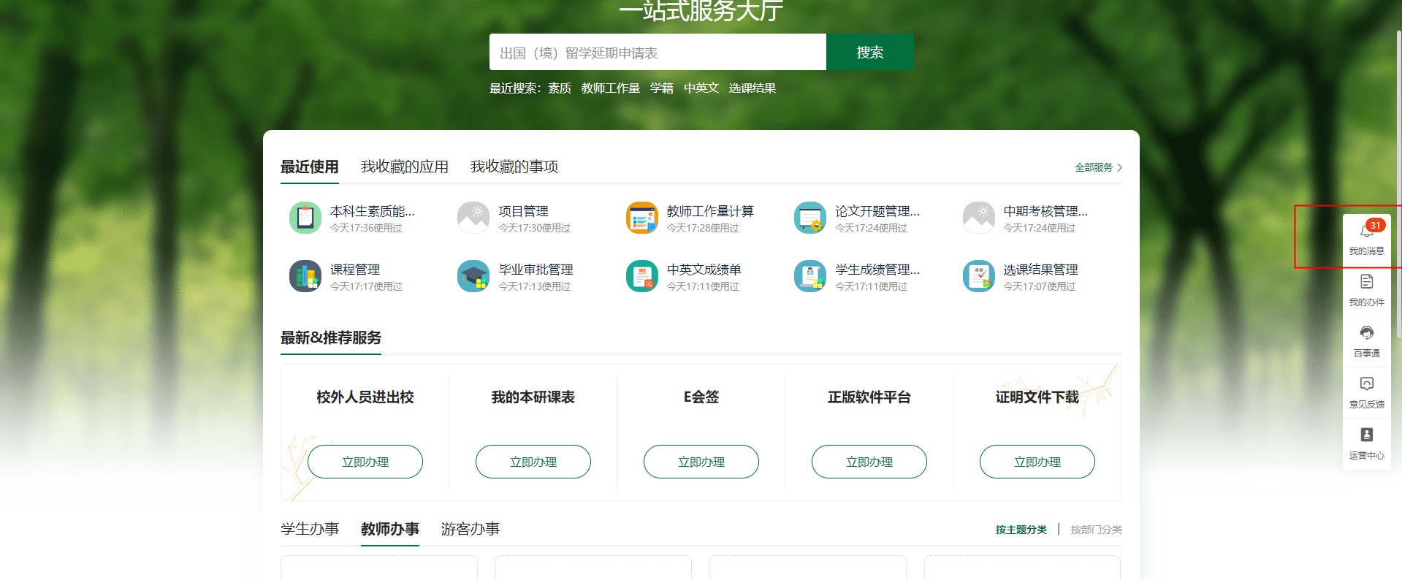Launch the 教师工作量计算 app icon
The image size is (1402, 580).
(x=641, y=218)
